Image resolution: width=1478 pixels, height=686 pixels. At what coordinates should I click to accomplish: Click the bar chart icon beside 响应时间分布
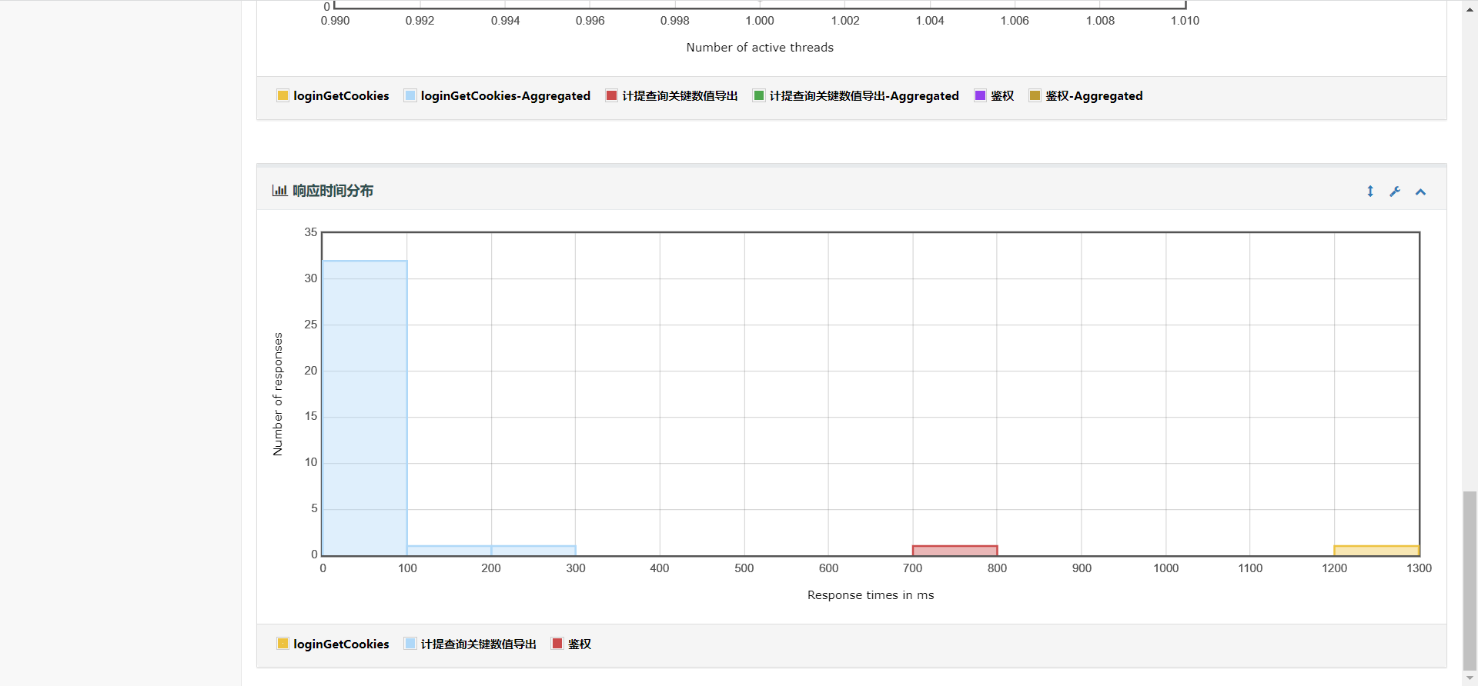point(279,190)
